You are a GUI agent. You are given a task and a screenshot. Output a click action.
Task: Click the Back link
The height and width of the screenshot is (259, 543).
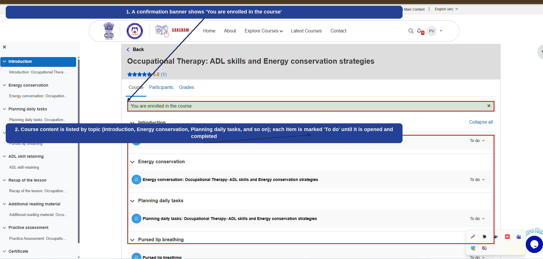point(135,49)
